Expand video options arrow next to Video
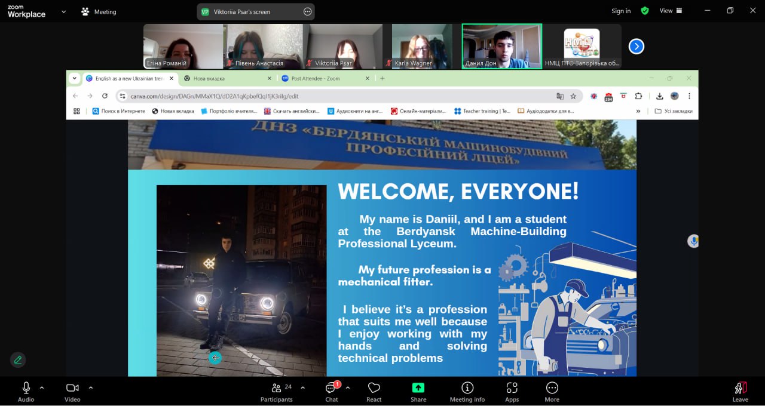The width and height of the screenshot is (765, 406). (x=91, y=387)
